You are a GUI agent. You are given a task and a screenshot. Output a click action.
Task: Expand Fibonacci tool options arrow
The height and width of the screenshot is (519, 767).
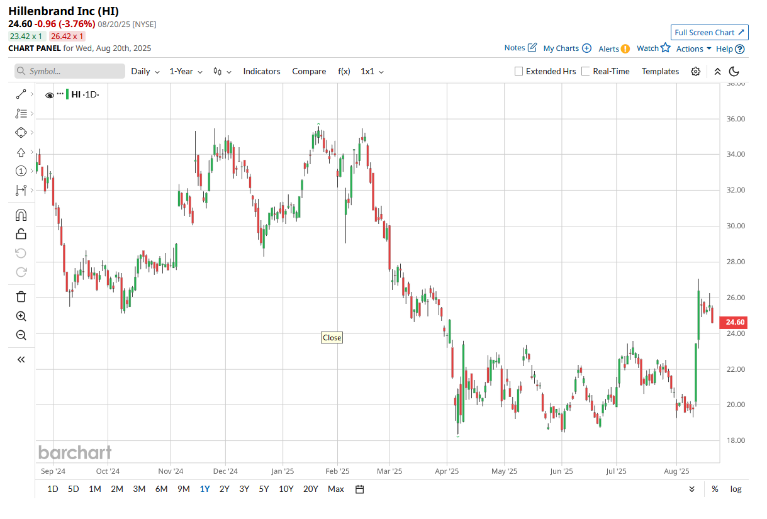[x=31, y=114]
